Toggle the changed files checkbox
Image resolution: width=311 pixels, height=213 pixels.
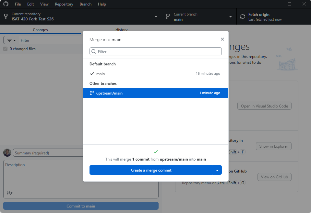point(5,49)
